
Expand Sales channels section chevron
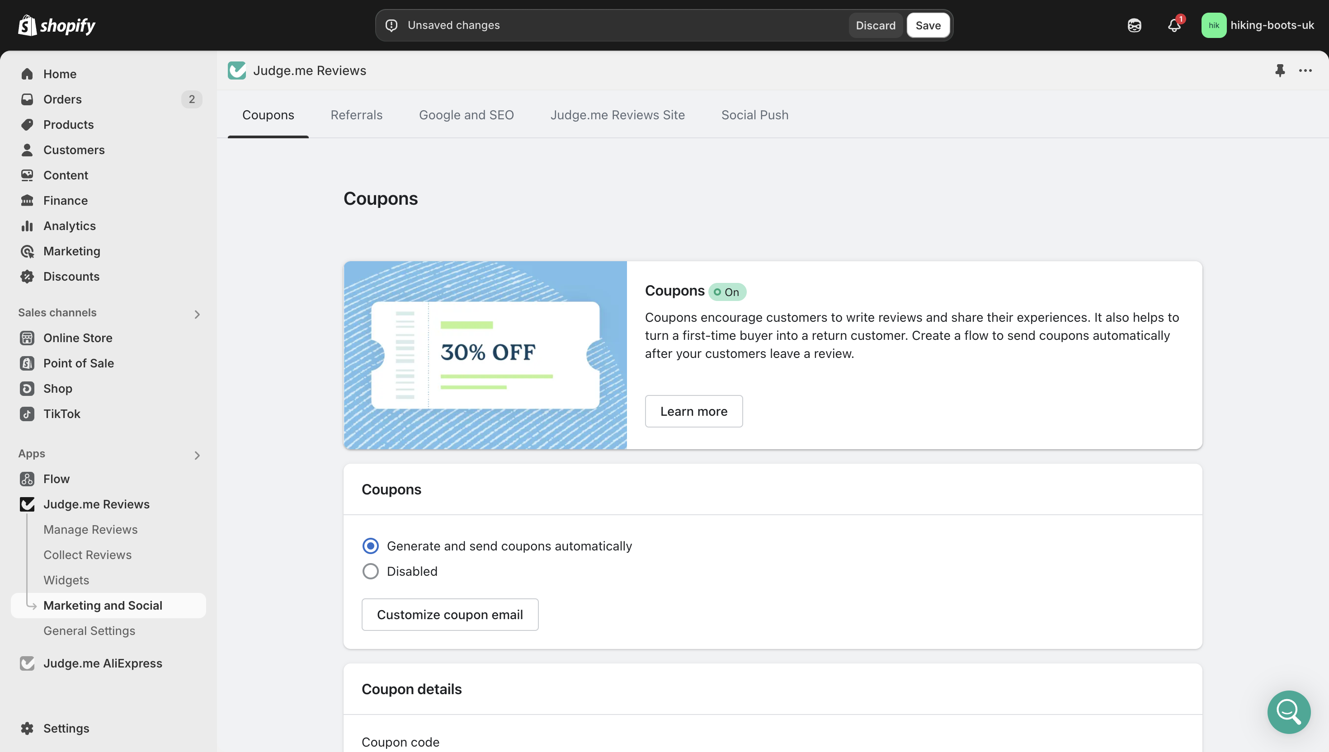coord(197,314)
